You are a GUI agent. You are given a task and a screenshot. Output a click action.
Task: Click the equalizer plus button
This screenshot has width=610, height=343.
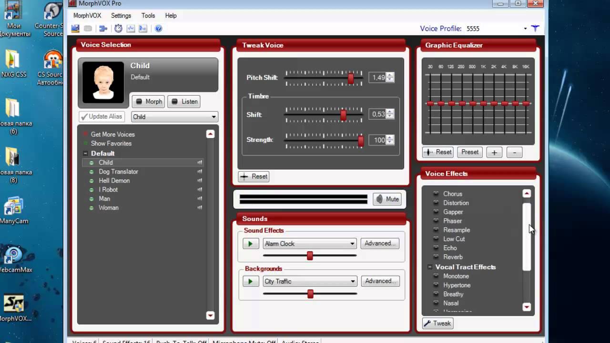pos(494,152)
